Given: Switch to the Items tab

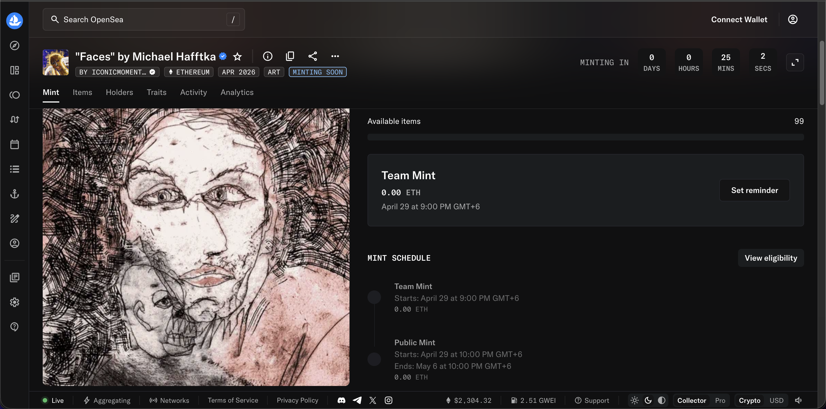Looking at the screenshot, I should [82, 92].
